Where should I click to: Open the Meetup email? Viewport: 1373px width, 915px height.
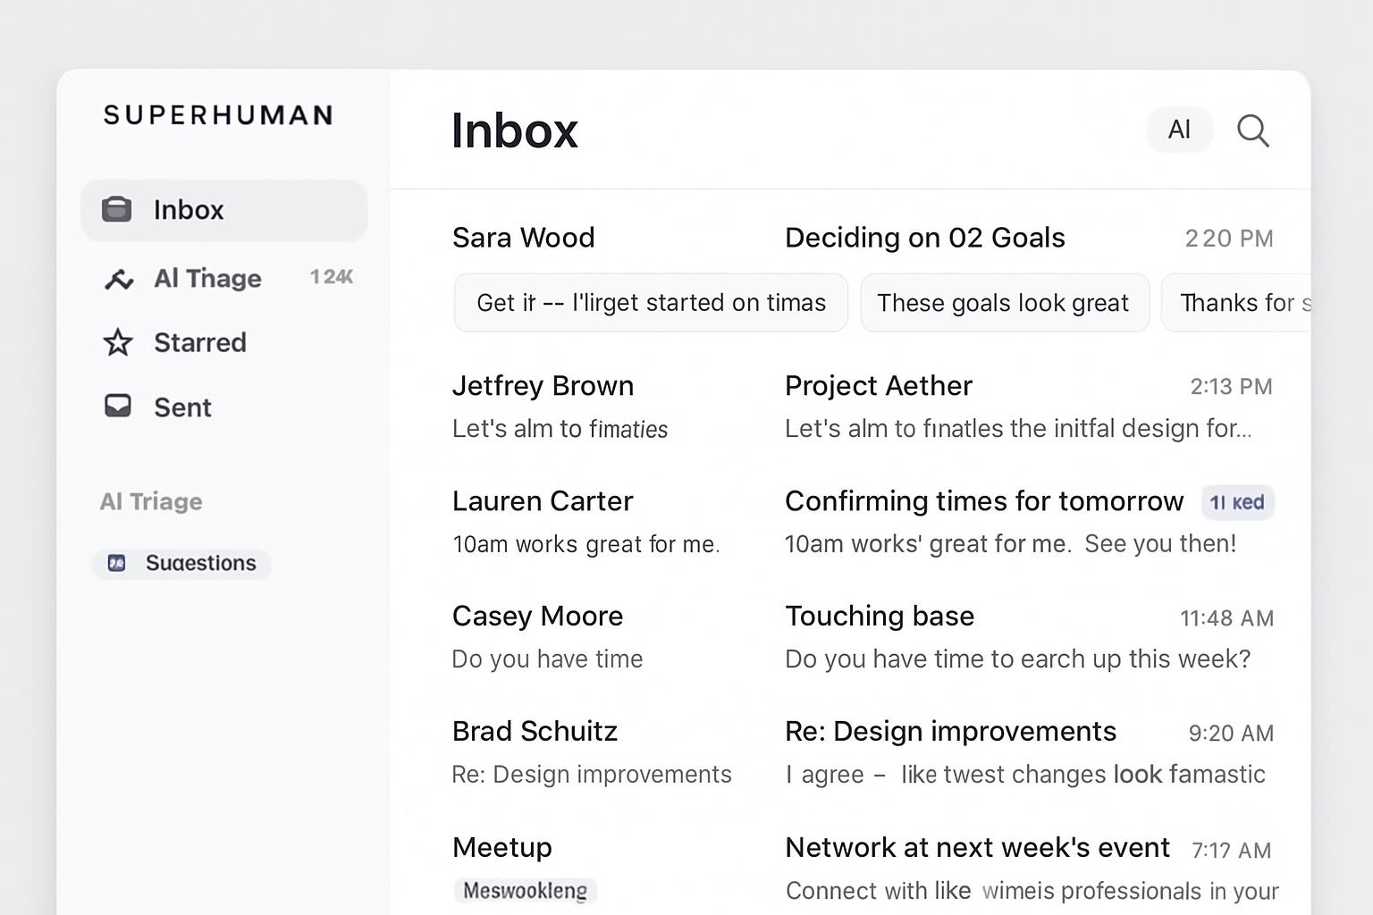pyautogui.click(x=501, y=847)
